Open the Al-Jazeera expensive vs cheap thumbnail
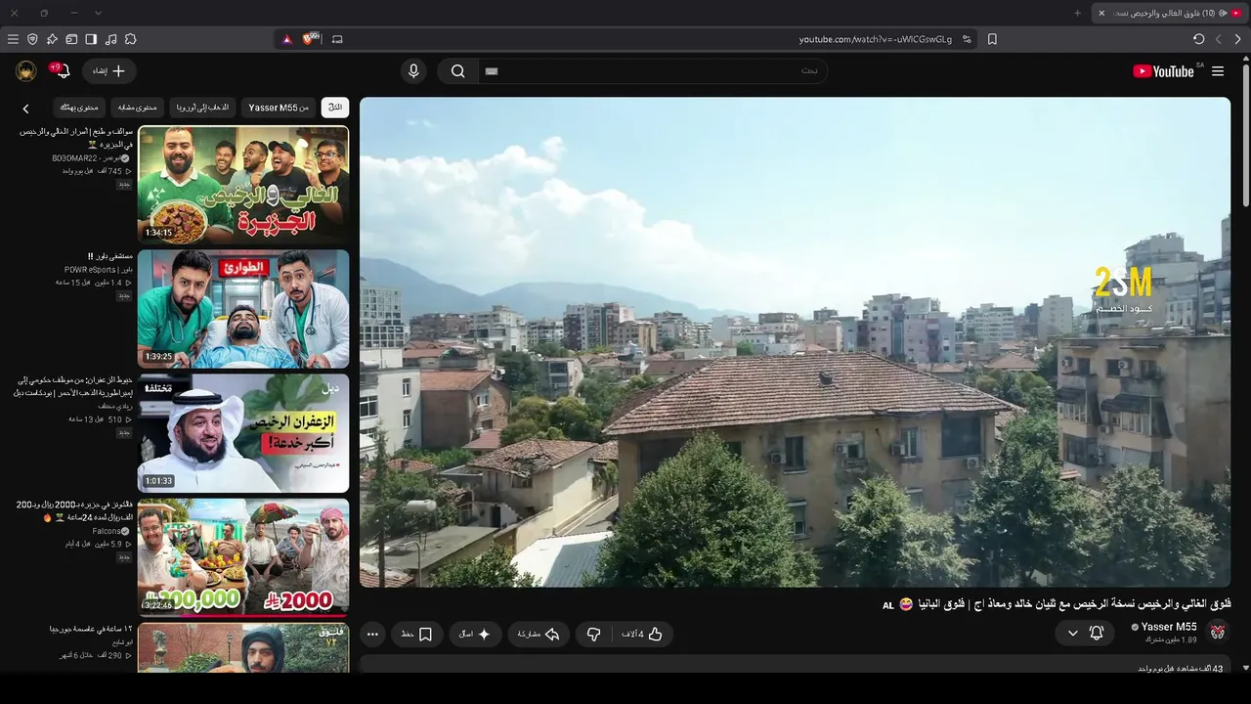The image size is (1251, 704). (x=243, y=184)
